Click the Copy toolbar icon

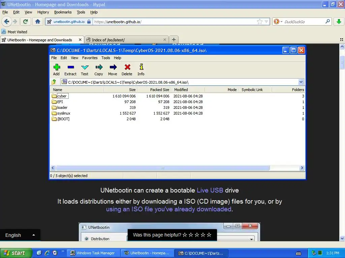click(99, 70)
